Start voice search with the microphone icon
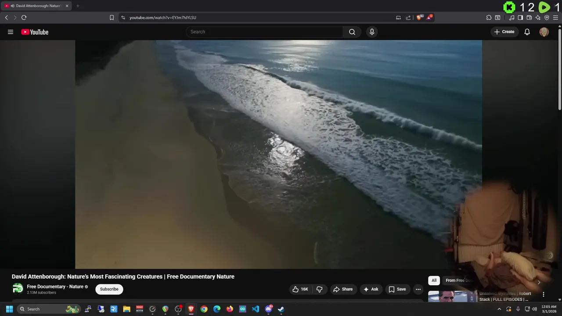The width and height of the screenshot is (562, 316). tap(372, 32)
